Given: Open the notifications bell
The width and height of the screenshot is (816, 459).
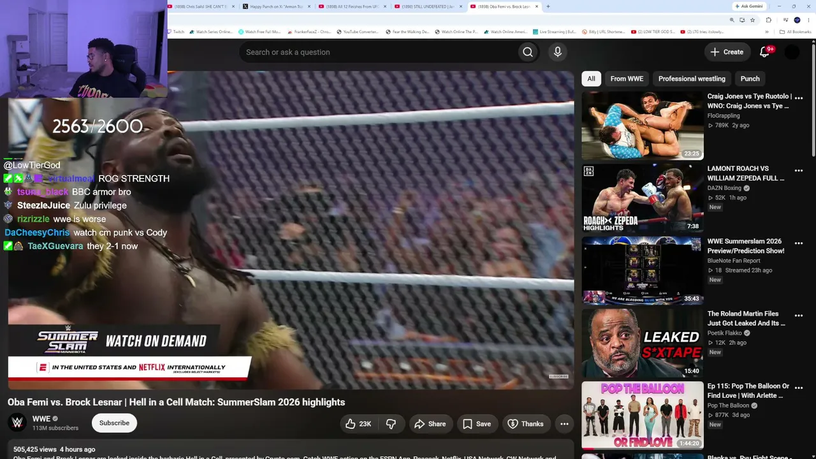Looking at the screenshot, I should pos(765,52).
